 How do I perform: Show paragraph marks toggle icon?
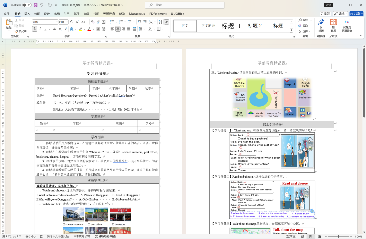(x=167, y=22)
